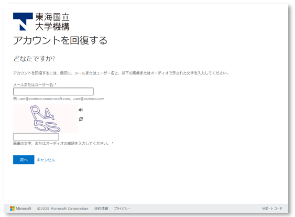Click the 東海国立大学機構 organization name text
Screen dimensions: 295x217
click(x=52, y=21)
